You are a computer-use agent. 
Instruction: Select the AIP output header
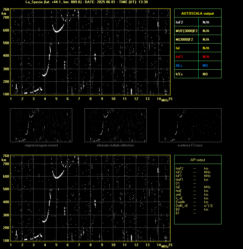198,160
